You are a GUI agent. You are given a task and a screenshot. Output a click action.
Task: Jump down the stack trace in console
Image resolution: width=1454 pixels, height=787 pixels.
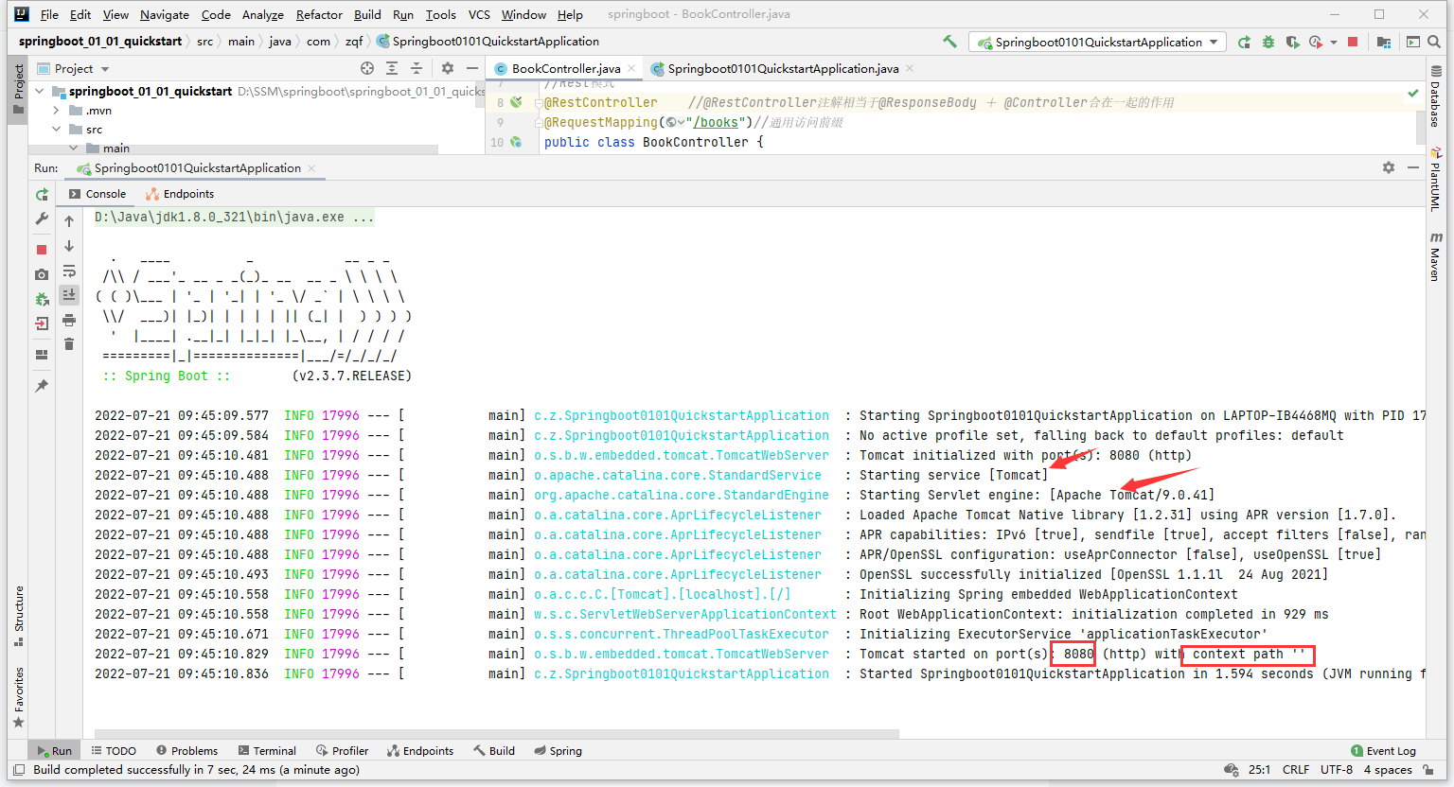click(69, 246)
